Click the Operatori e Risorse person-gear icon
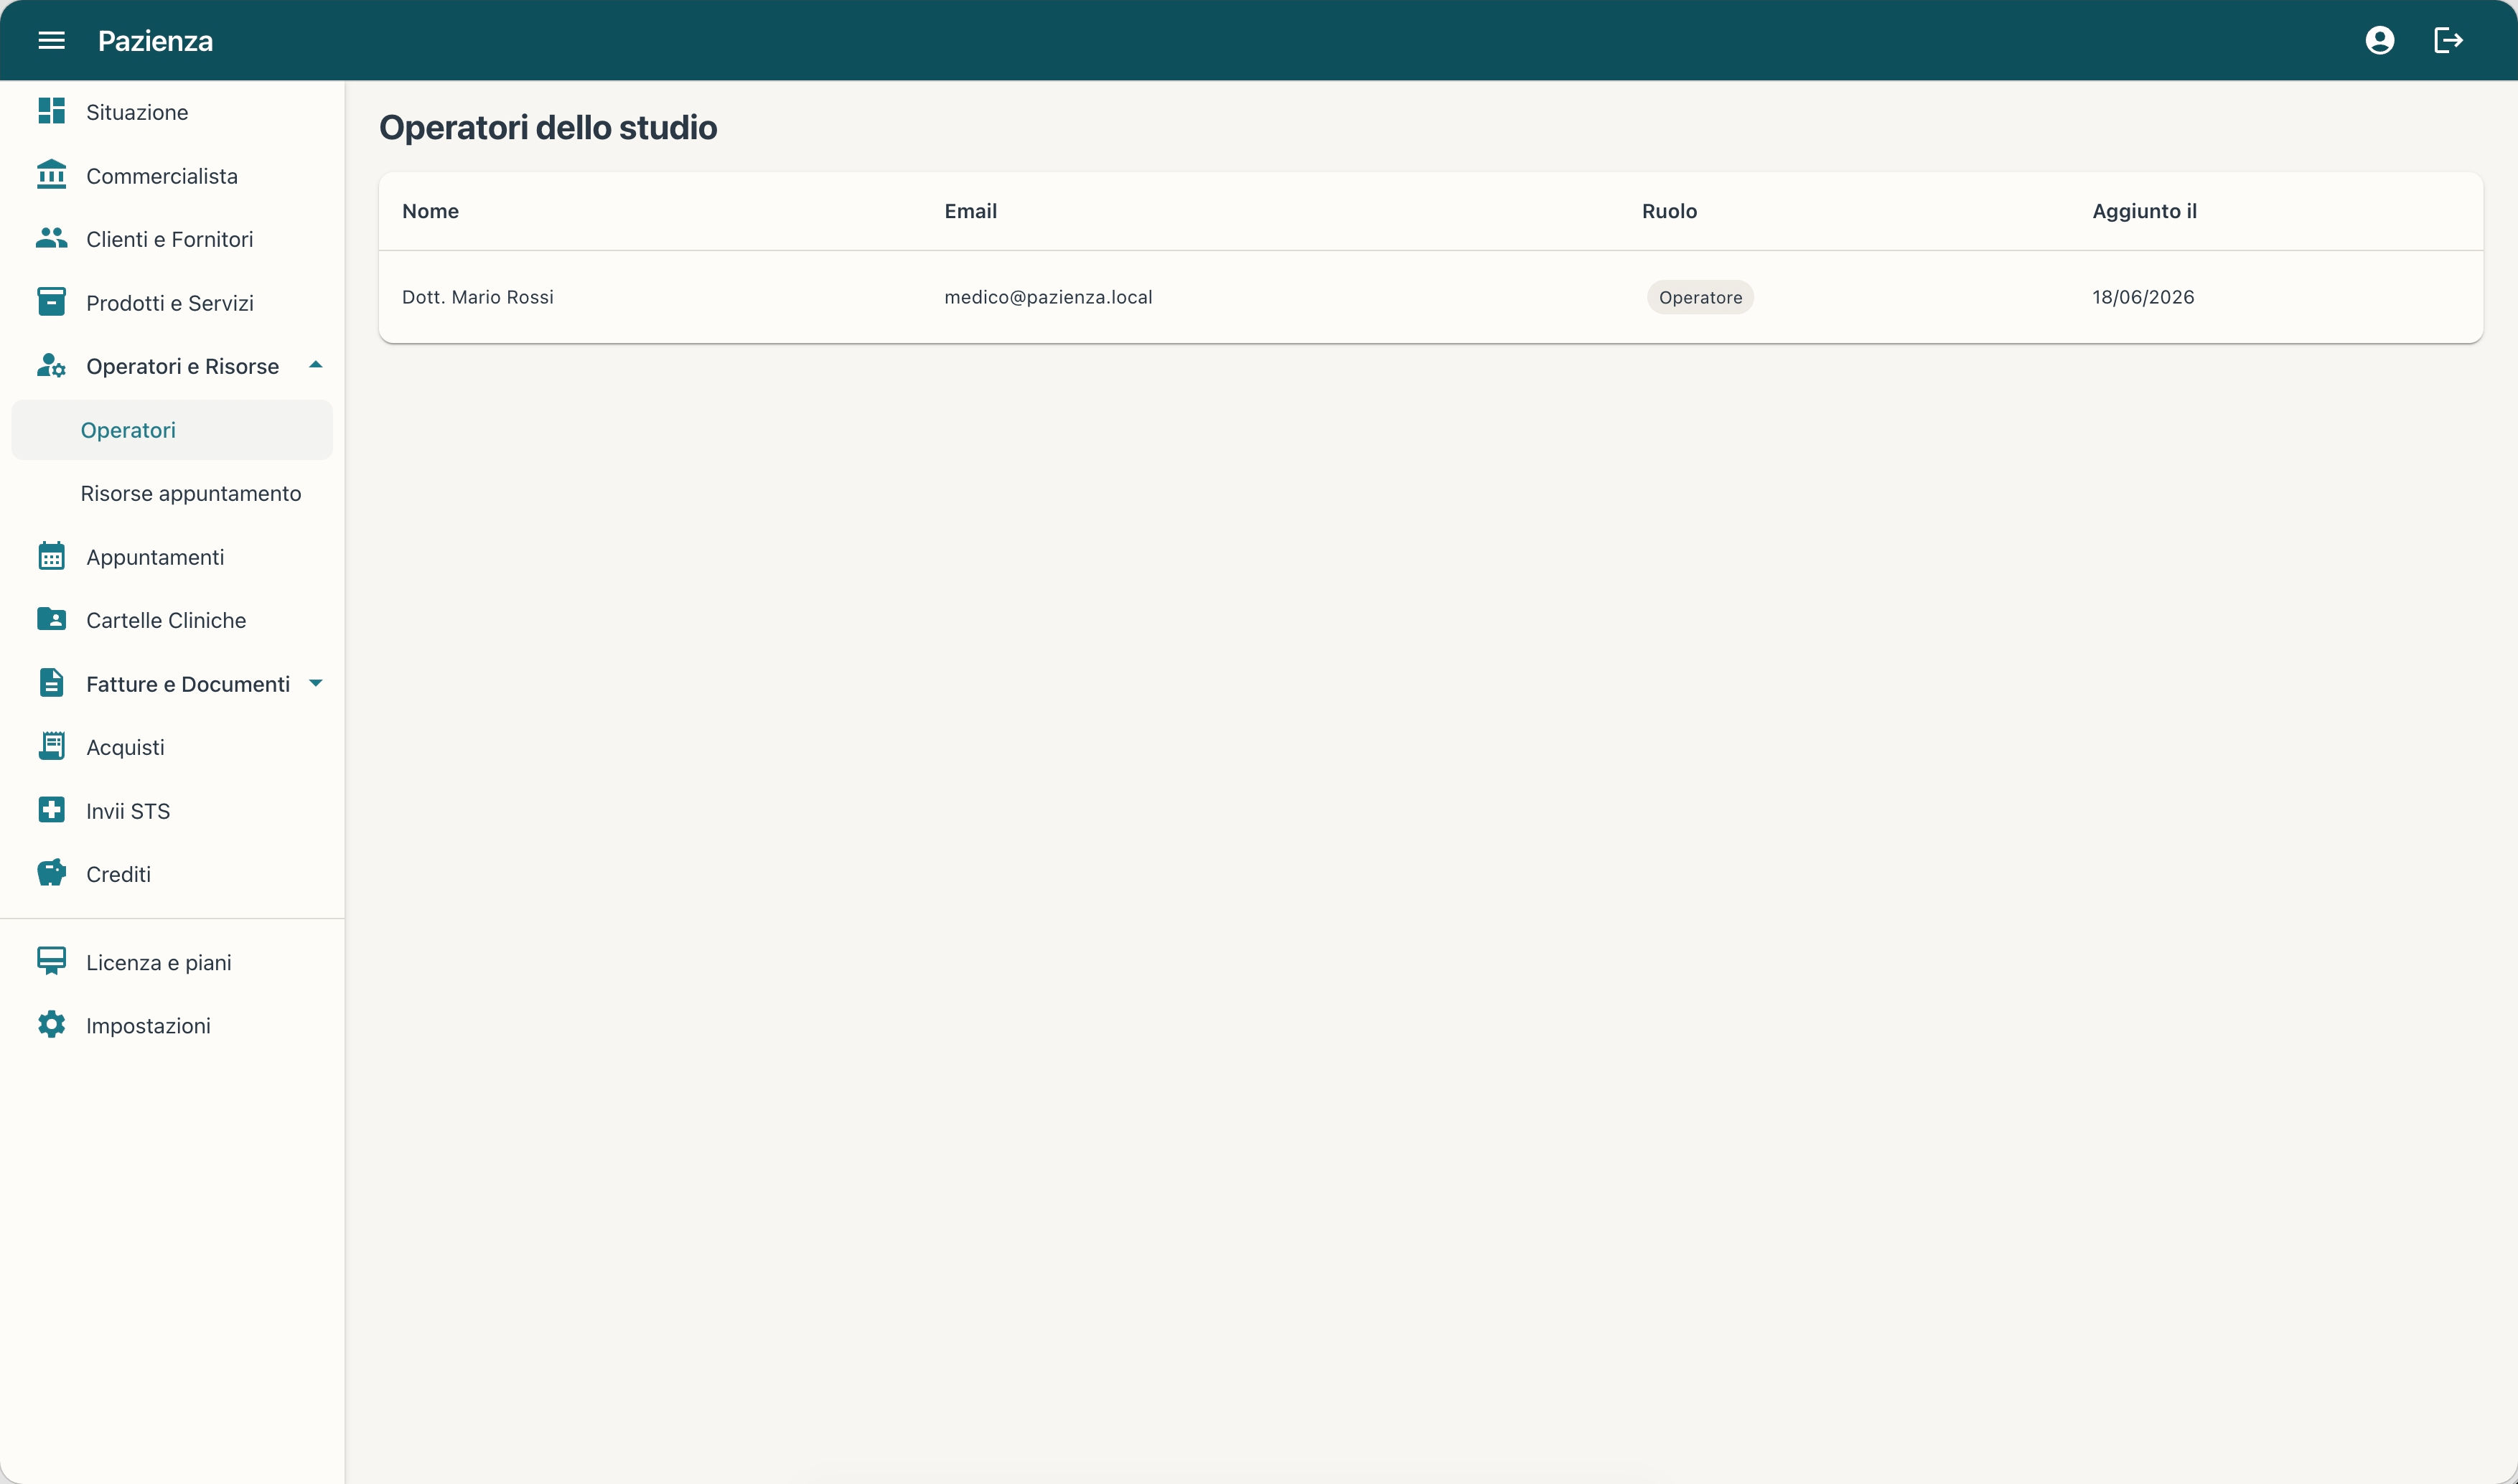The height and width of the screenshot is (1484, 2518). click(x=51, y=365)
